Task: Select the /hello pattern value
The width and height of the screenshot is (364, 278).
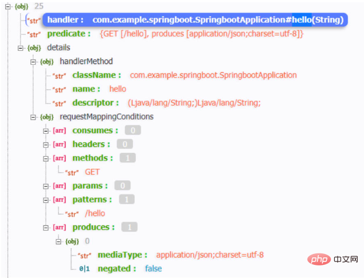Action: 95,213
